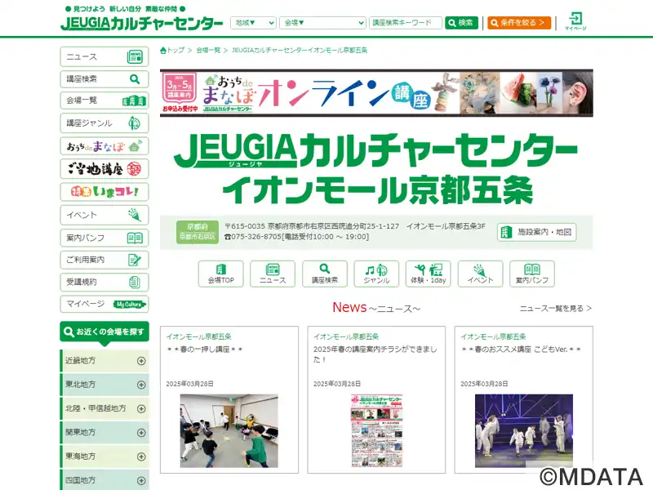Click the 会場一覧 breadcrumb link

click(x=208, y=51)
